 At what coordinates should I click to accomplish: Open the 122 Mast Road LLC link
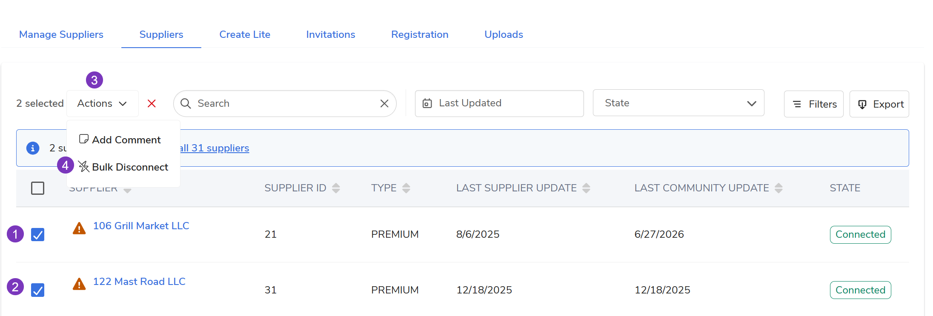point(139,282)
